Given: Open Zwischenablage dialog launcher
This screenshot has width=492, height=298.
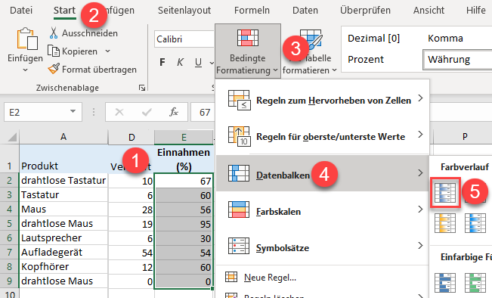Looking at the screenshot, I should coord(142,88).
